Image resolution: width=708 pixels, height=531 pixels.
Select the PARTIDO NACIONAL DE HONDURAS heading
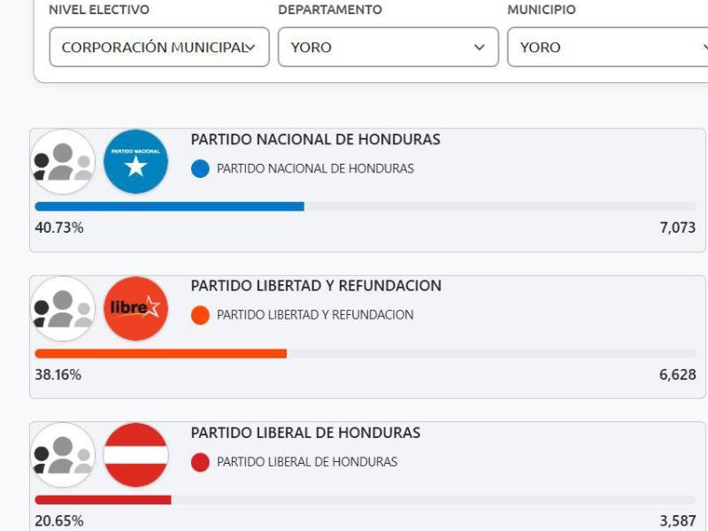click(316, 138)
